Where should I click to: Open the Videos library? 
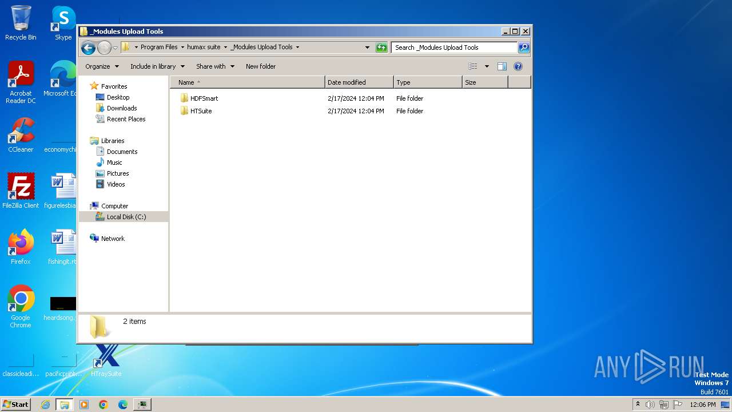(116, 184)
